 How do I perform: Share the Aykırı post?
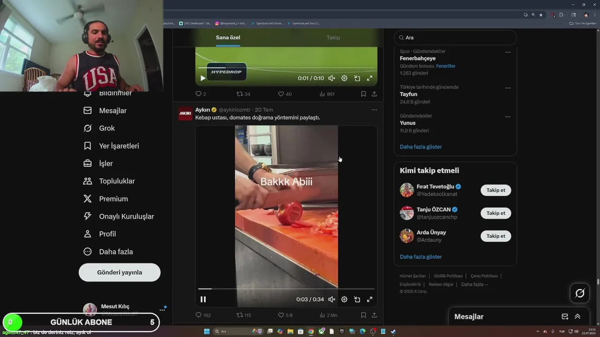(374, 315)
